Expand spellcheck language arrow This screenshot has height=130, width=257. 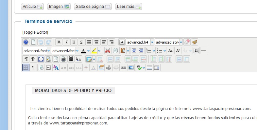point(144,68)
